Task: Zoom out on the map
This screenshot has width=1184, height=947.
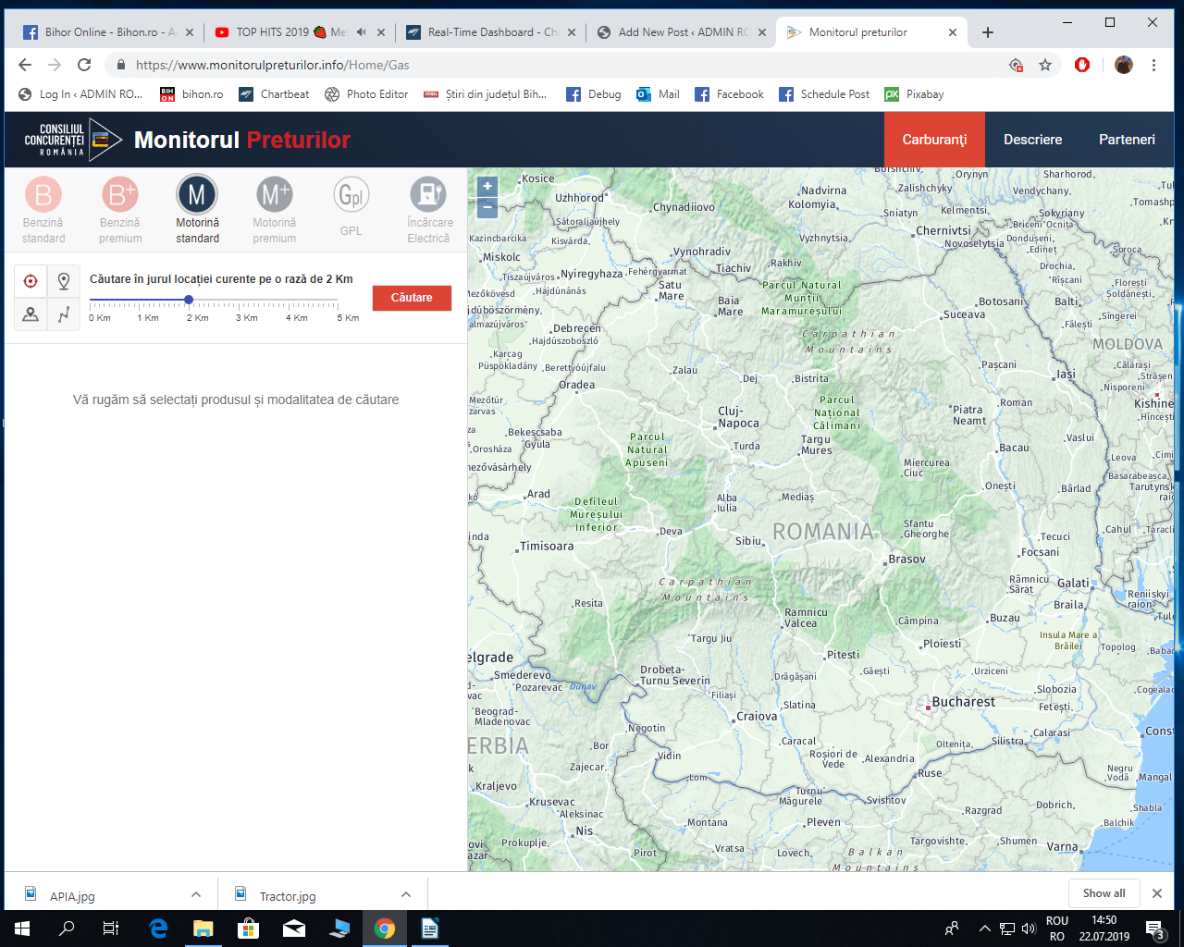Action: pyautogui.click(x=487, y=207)
